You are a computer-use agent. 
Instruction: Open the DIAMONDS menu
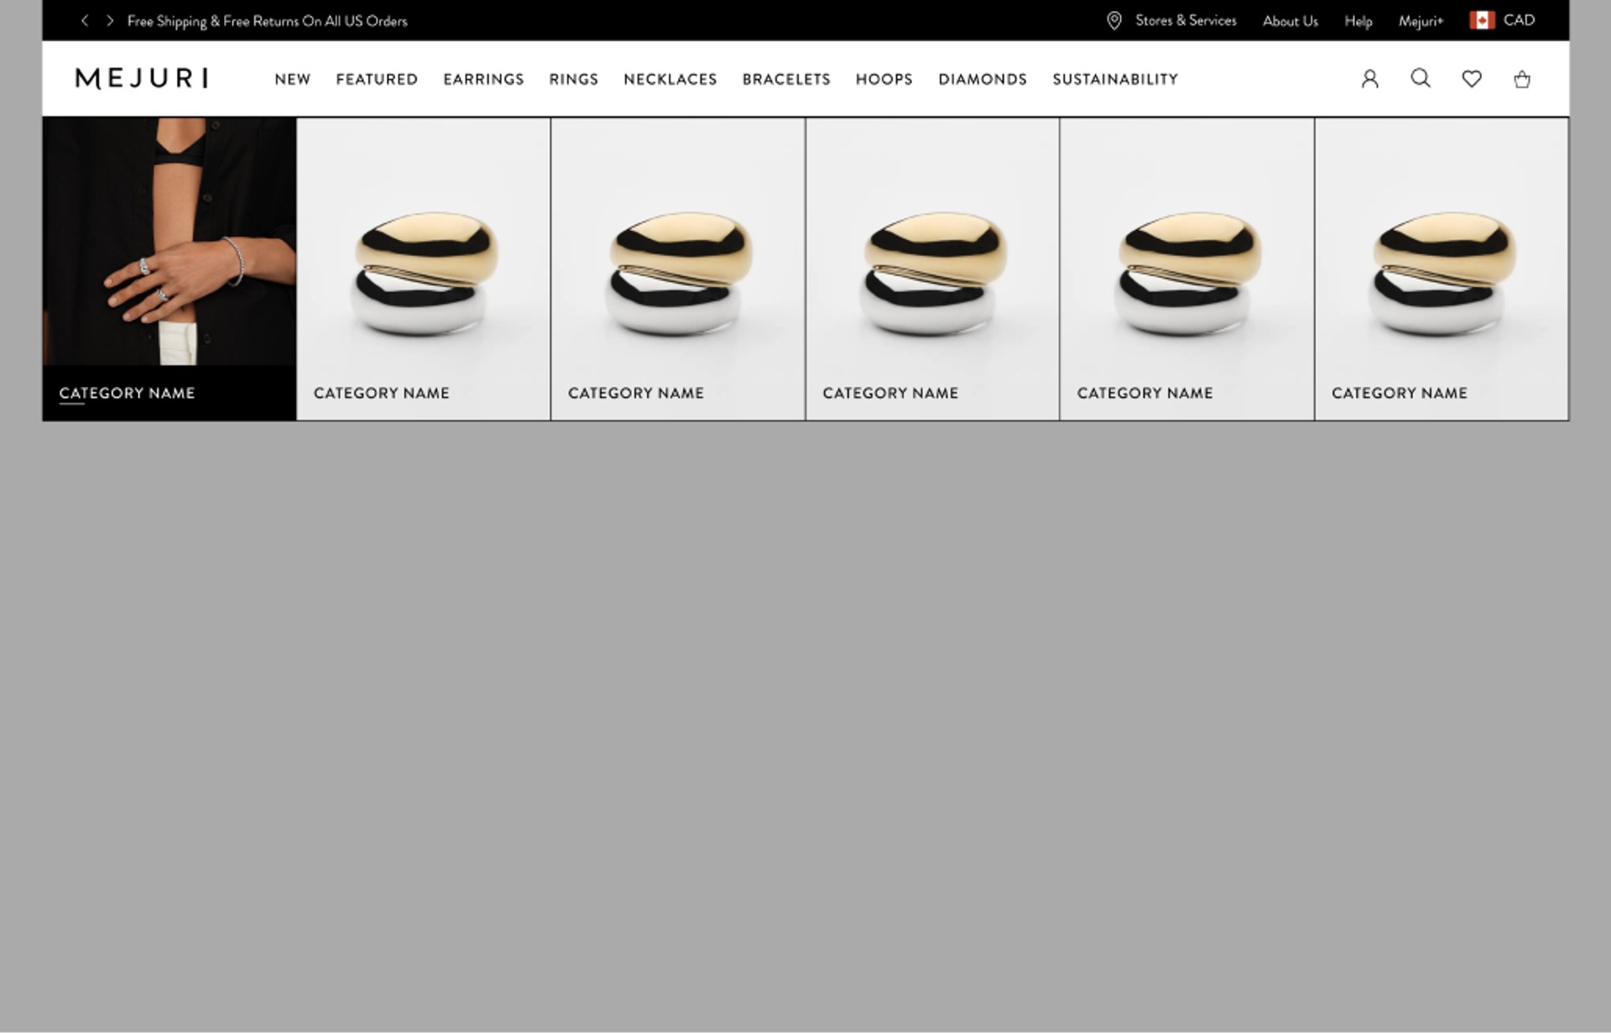983,79
